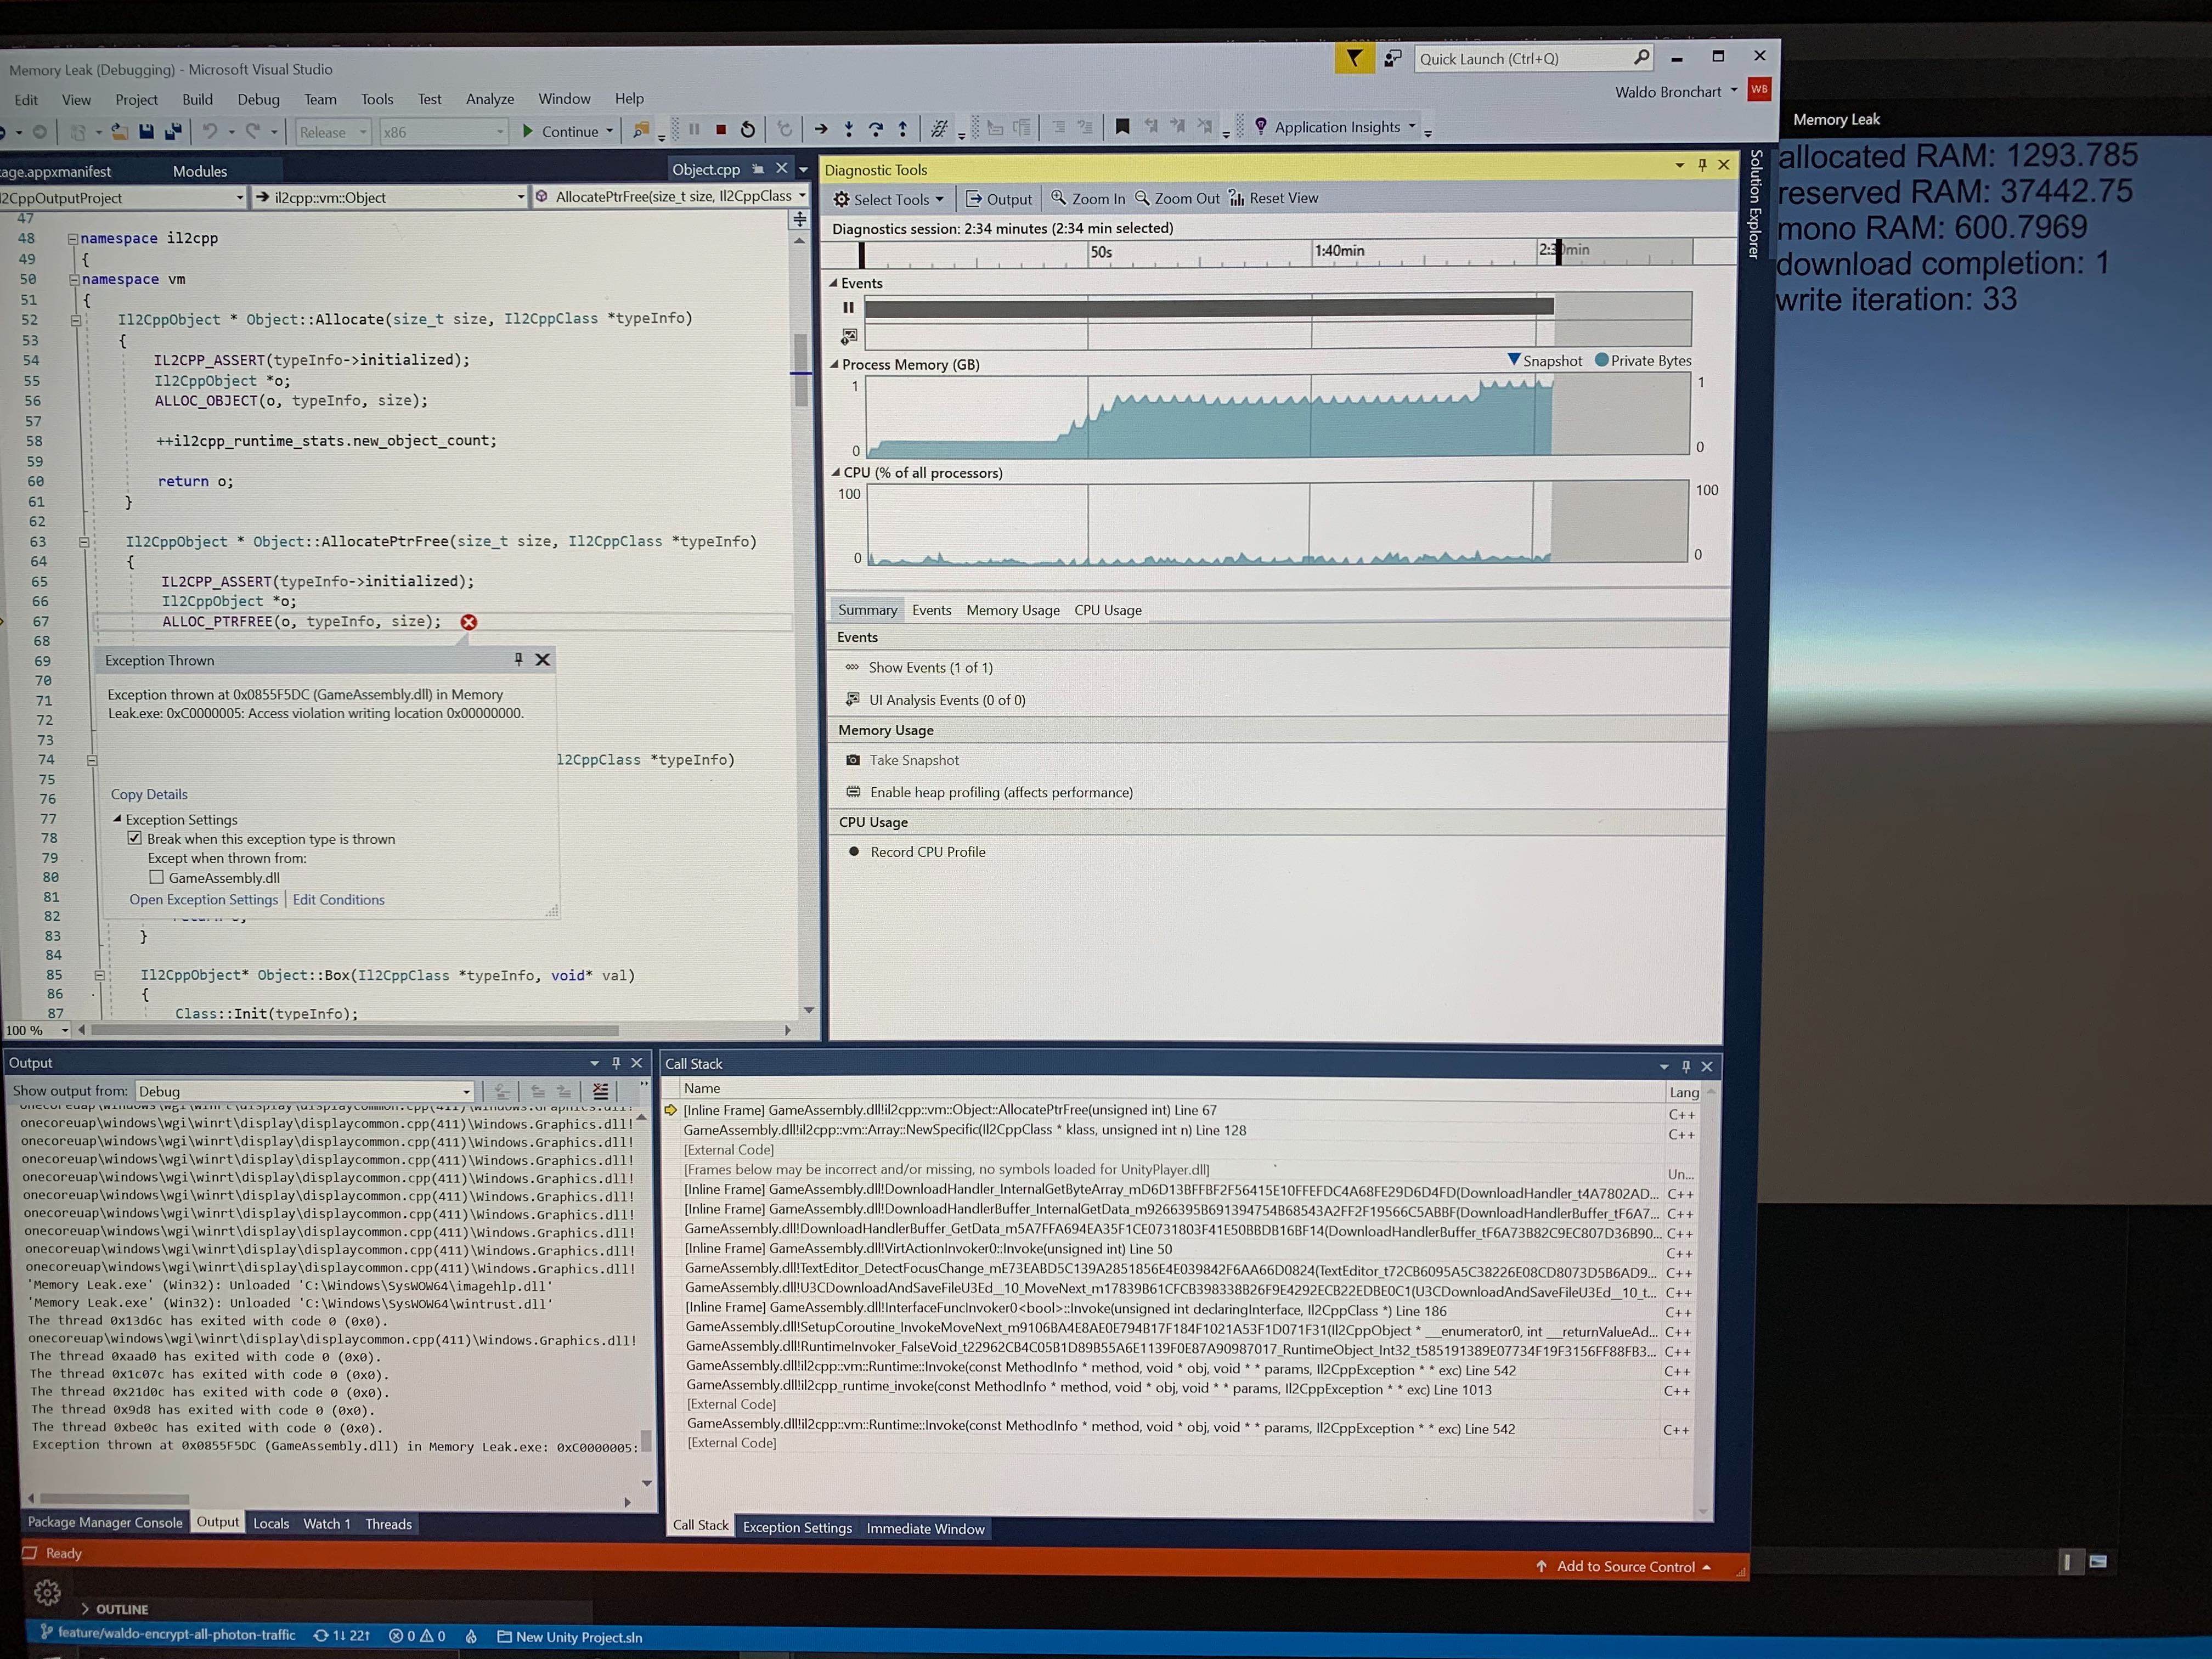Check the GameAssembly.dll exception checkbox
The image size is (2212, 1659).
pyautogui.click(x=157, y=878)
